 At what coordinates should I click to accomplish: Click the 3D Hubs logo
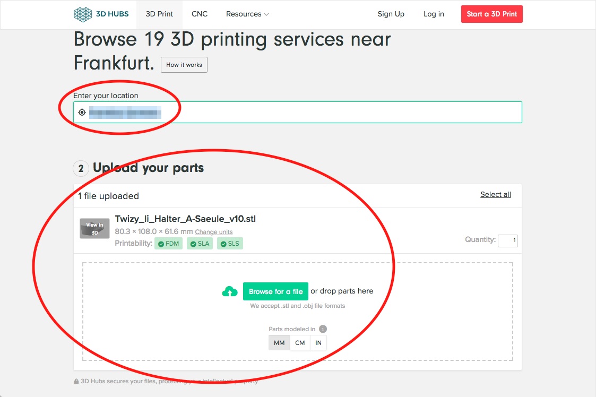click(101, 14)
